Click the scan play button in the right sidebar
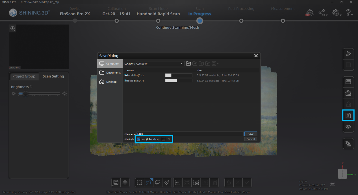This screenshot has width=358, height=195. coord(348,54)
